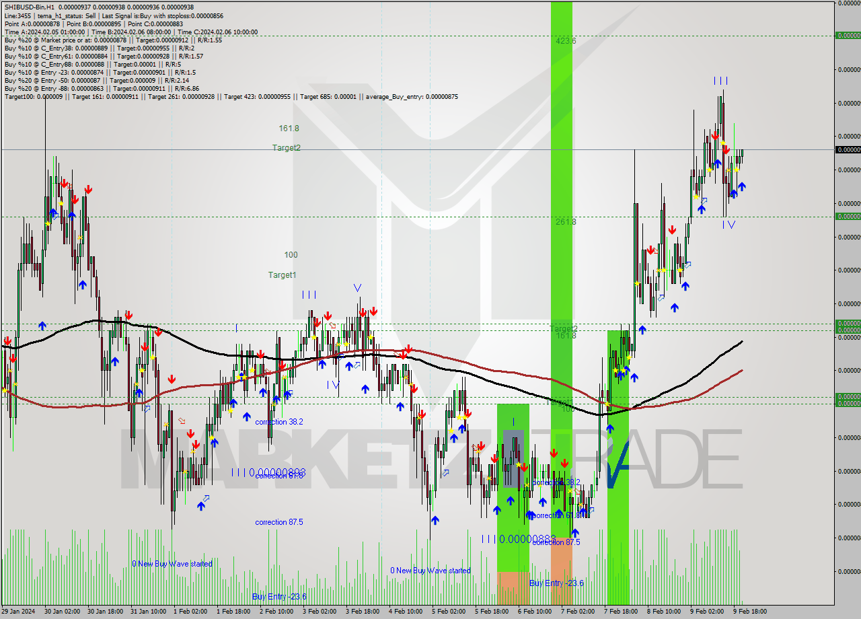
Task: Click 'correction 38.2' label above 2 Feb 10:00
Action: 279,422
